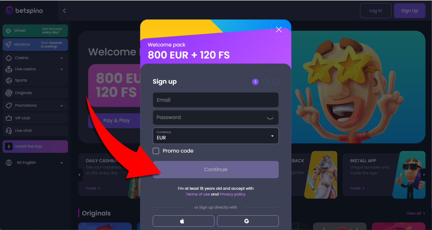432x230 pixels.
Task: Collapse sidebar with the back arrow icon
Action: pos(64,11)
